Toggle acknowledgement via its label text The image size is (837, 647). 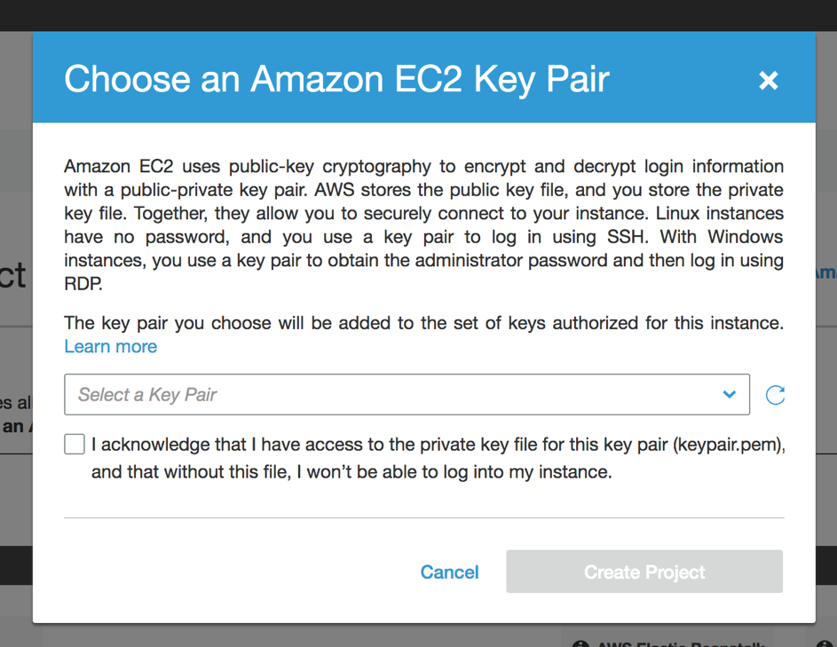click(x=438, y=458)
